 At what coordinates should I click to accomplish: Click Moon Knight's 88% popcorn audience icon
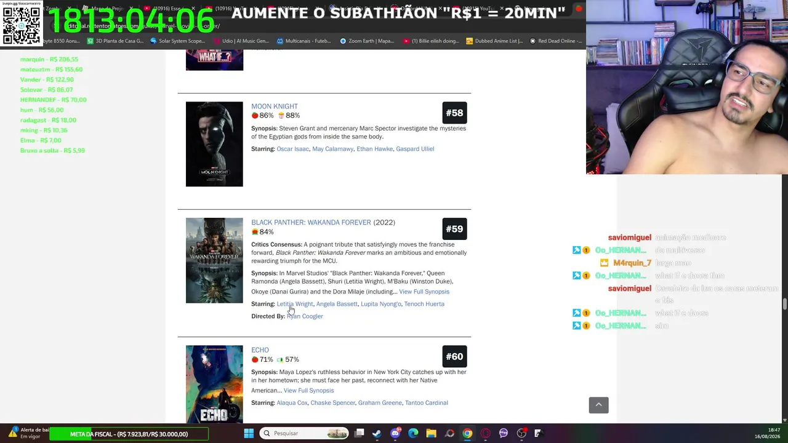click(281, 116)
